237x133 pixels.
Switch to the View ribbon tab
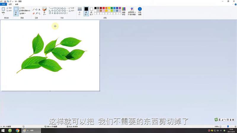(17, 4)
